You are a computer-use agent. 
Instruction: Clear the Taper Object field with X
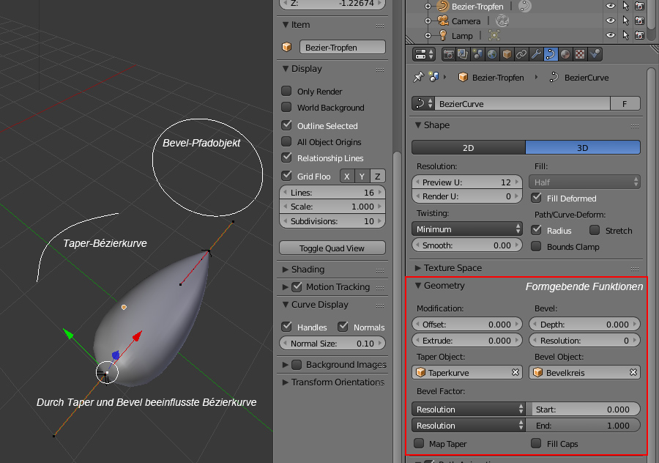tap(515, 372)
